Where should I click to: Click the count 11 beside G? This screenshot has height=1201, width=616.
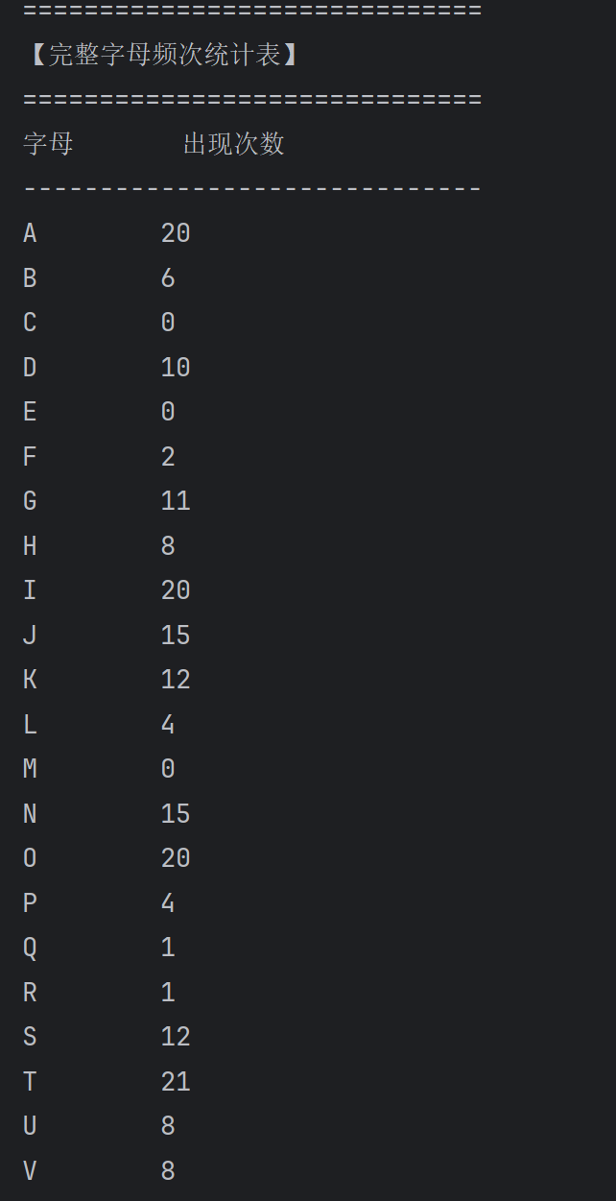176,501
